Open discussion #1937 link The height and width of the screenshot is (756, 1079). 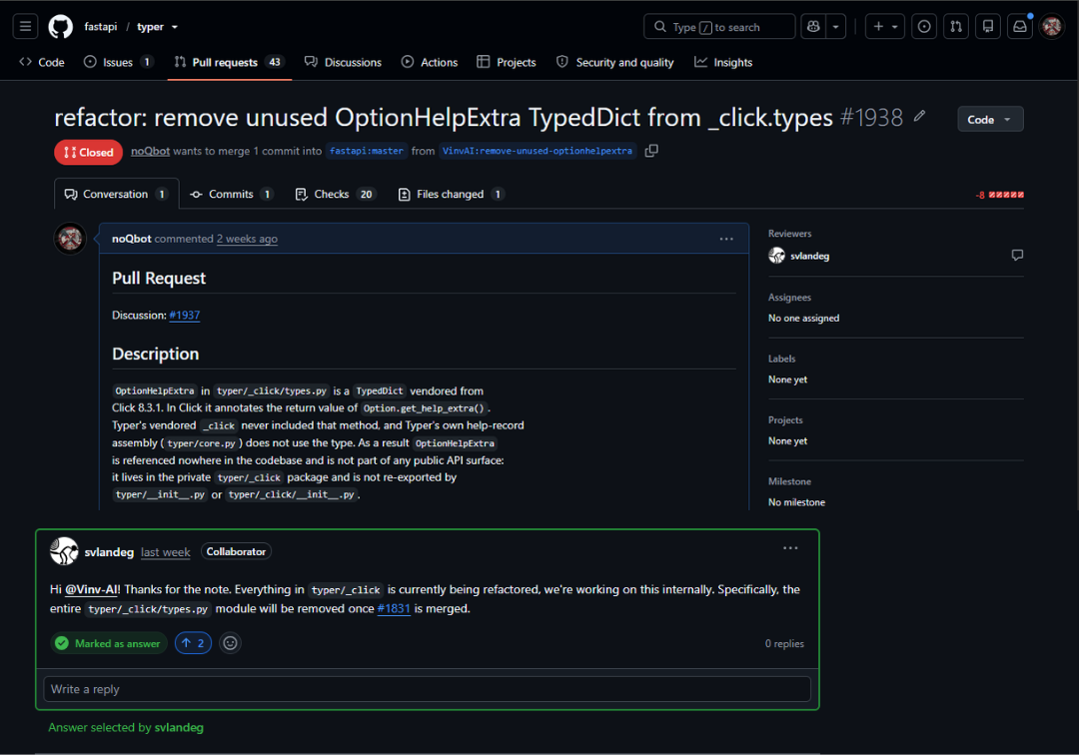185,315
